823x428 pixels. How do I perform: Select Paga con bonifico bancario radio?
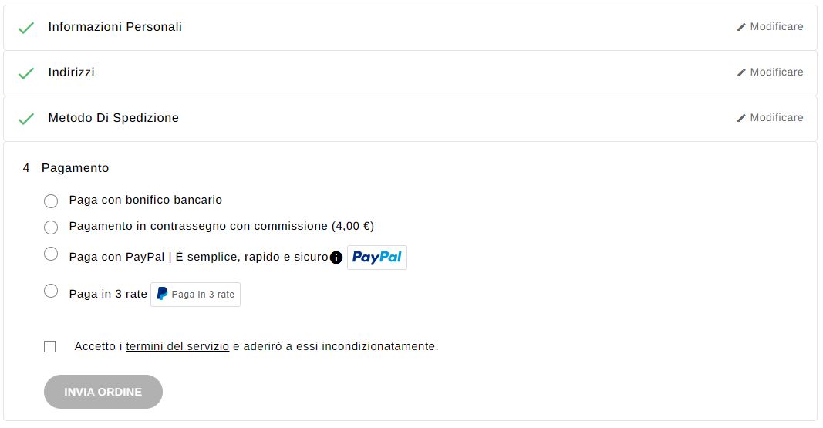pyautogui.click(x=51, y=201)
